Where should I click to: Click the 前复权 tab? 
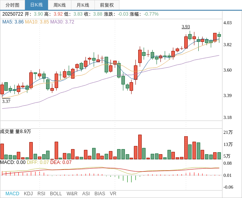107,5
